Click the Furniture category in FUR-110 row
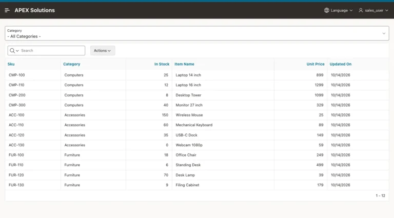Viewport: 394px width, 218px height. 72,165
